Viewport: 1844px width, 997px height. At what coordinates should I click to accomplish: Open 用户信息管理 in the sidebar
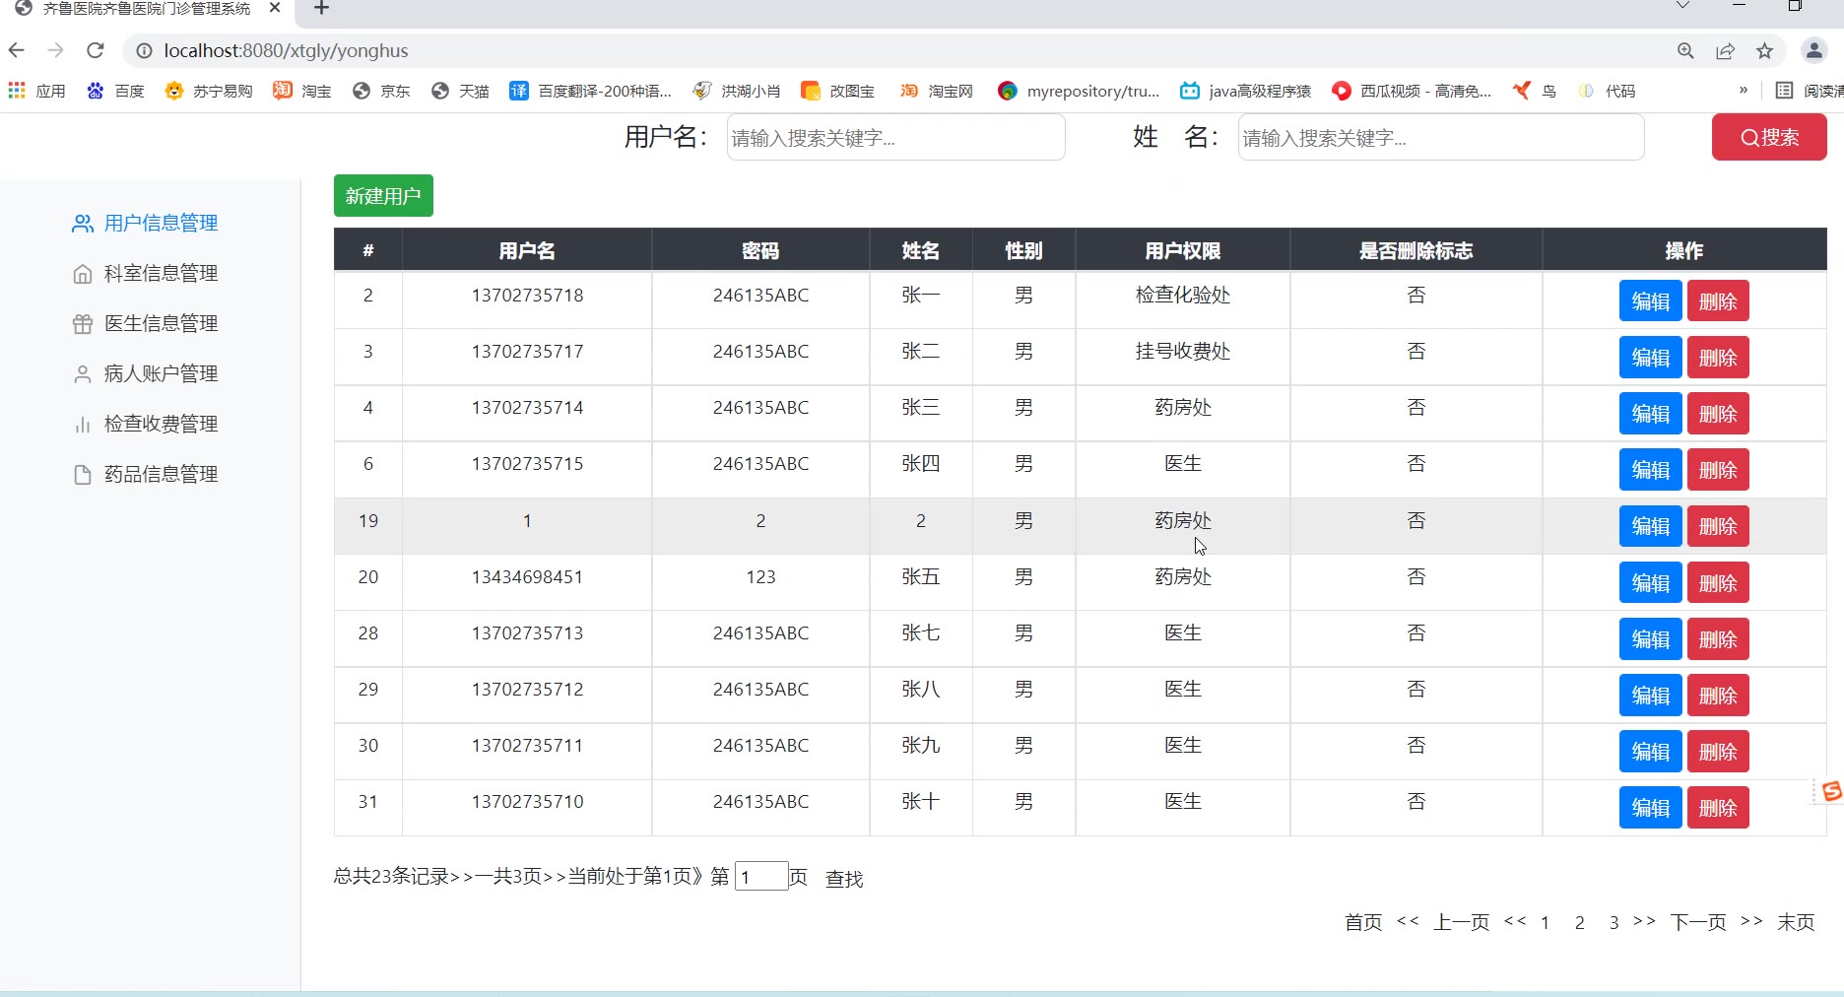pos(161,224)
